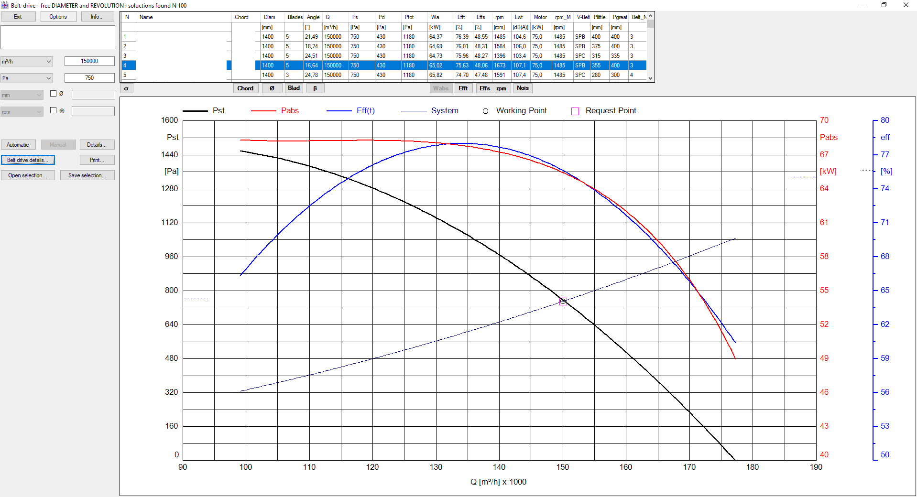Click the Belt drive details button
Image resolution: width=917 pixels, height=497 pixels.
(x=28, y=160)
